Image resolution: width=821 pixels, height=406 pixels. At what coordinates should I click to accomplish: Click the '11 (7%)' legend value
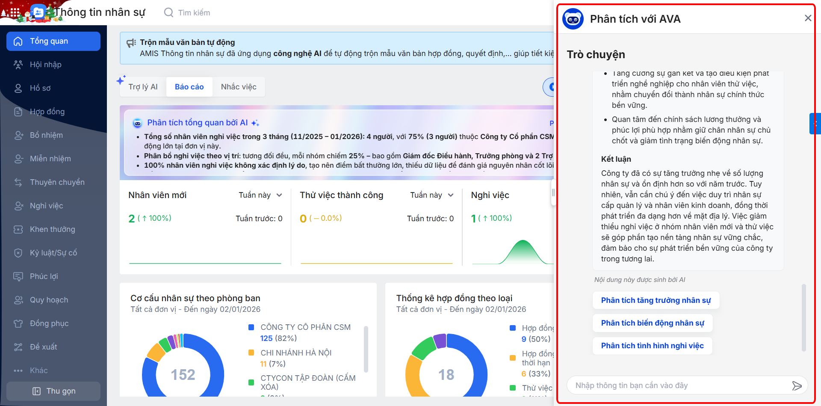pyautogui.click(x=273, y=364)
